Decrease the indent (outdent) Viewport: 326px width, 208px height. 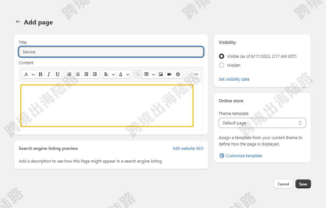(86, 74)
